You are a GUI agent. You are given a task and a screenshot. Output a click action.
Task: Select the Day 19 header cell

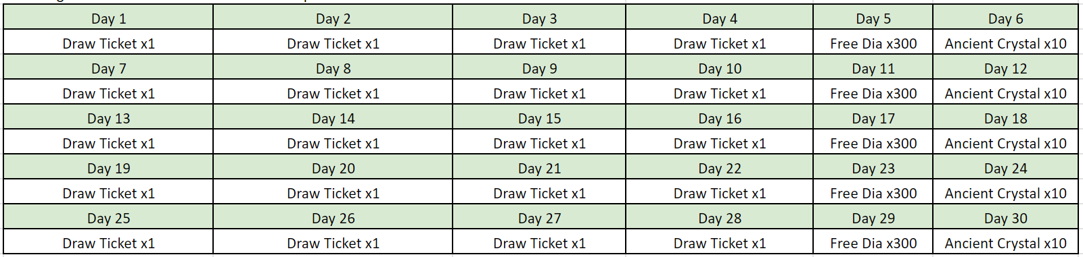pos(108,167)
